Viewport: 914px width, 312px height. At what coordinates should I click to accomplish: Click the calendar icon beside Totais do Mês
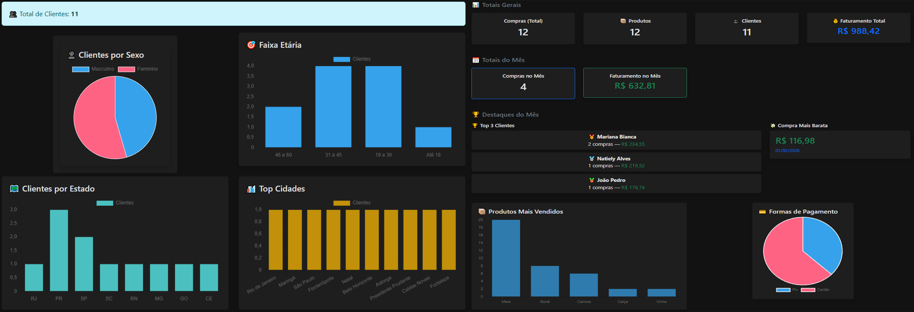pyautogui.click(x=475, y=60)
